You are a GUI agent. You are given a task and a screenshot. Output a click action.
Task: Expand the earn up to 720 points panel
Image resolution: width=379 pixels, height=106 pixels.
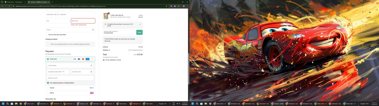coord(140,24)
